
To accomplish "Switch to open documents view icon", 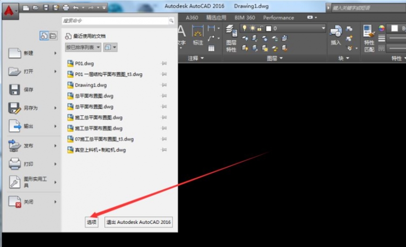I will pos(53,36).
